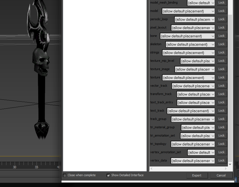Screen dimensions: 239x187
Task: Open the vertex_data placement dropdown
Action: (193, 161)
